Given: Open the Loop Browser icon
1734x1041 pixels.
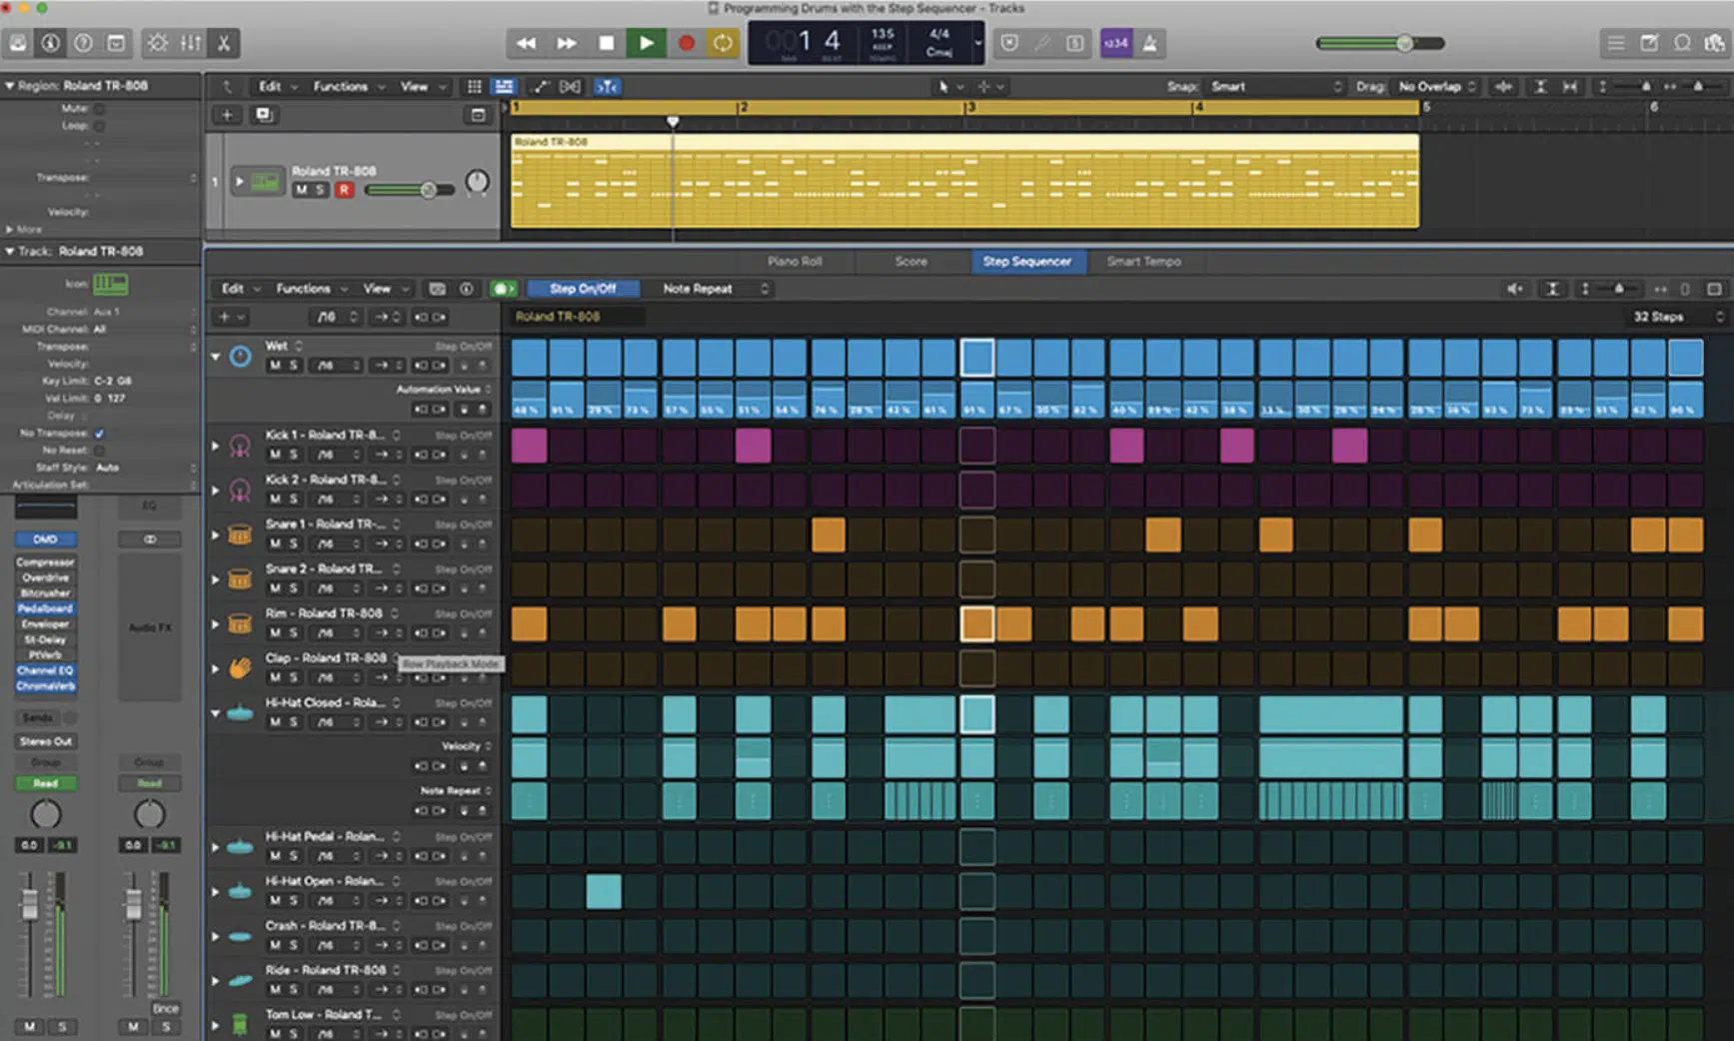Looking at the screenshot, I should click(x=1683, y=43).
